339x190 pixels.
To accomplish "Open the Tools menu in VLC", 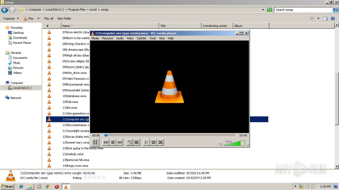I will 153,38.
